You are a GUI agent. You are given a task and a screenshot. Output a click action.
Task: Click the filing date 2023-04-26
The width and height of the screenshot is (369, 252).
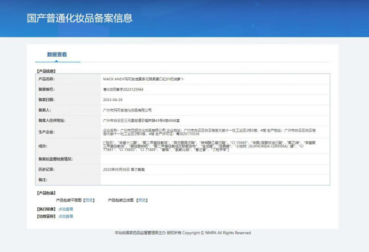coord(113,100)
